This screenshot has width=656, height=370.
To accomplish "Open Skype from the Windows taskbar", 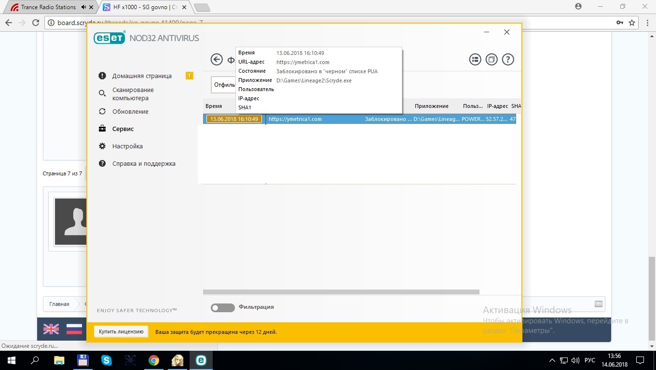I will pos(106,360).
